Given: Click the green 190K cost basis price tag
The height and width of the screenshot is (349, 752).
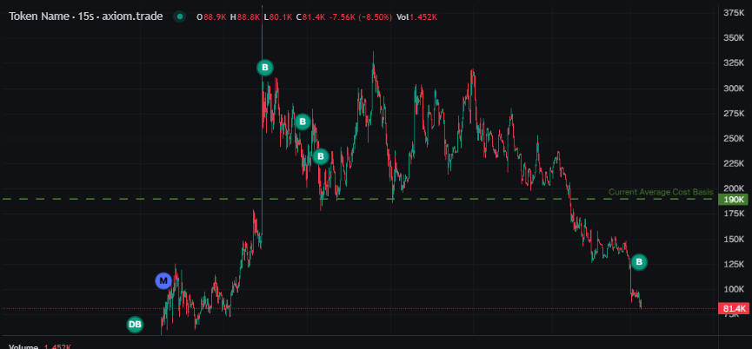Looking at the screenshot, I should tap(733, 199).
